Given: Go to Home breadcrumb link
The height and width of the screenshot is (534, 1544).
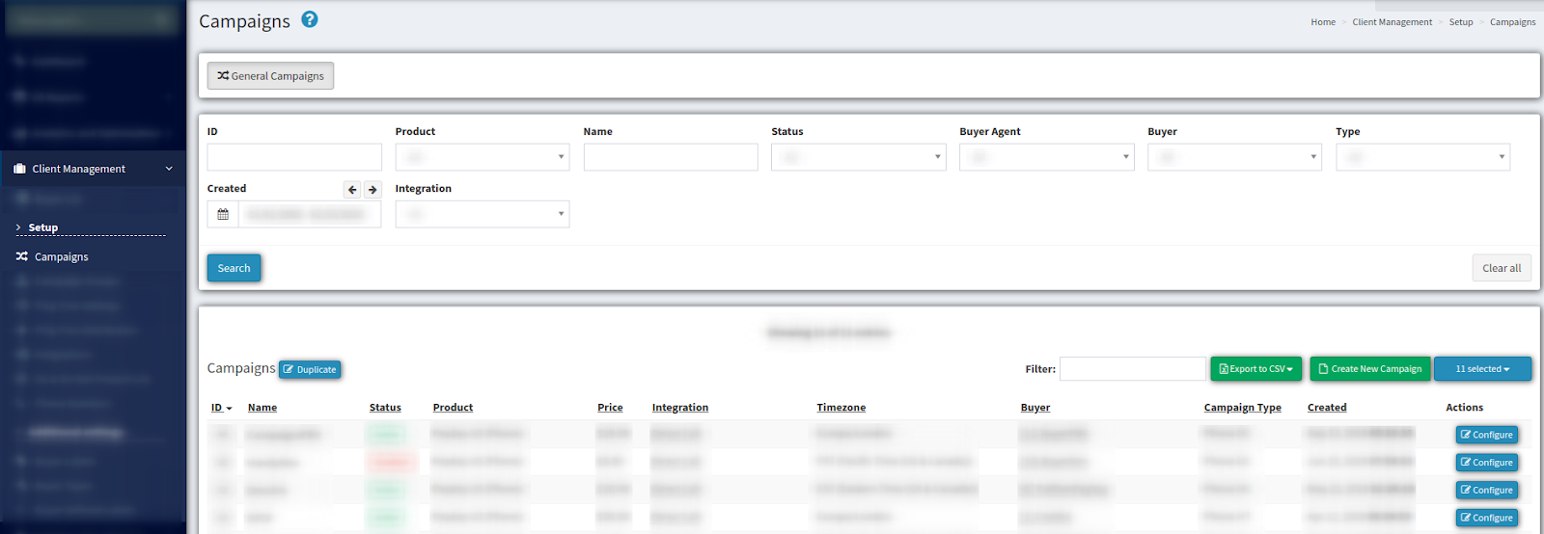Looking at the screenshot, I should (x=1322, y=22).
